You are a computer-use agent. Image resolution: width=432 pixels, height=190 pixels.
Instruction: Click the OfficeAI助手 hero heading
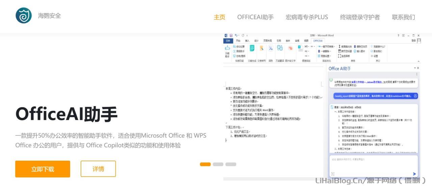pos(66,114)
